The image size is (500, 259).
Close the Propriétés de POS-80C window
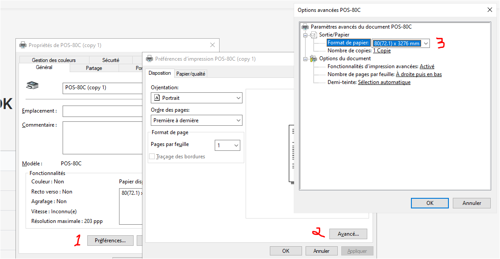(x=213, y=45)
